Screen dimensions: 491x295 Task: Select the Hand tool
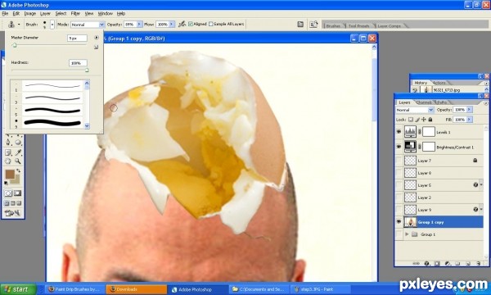tap(8, 161)
